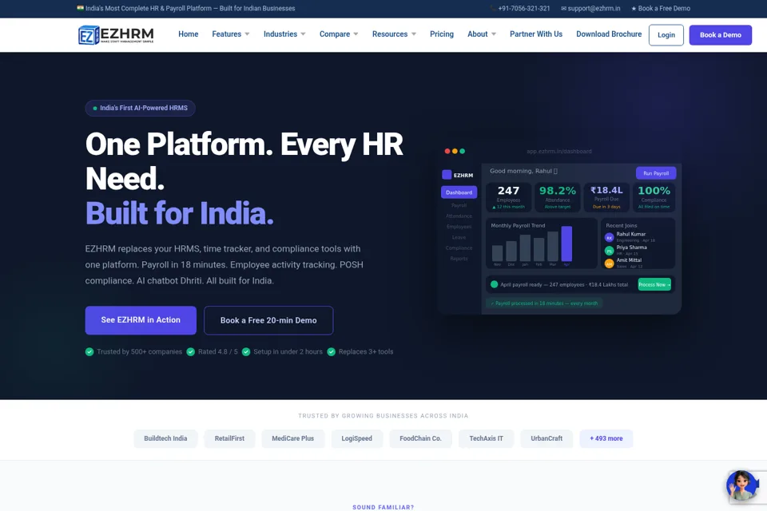Click Amit Mittal avatar in Recent Joins
Screen dimensions: 767x511
pyautogui.click(x=609, y=263)
